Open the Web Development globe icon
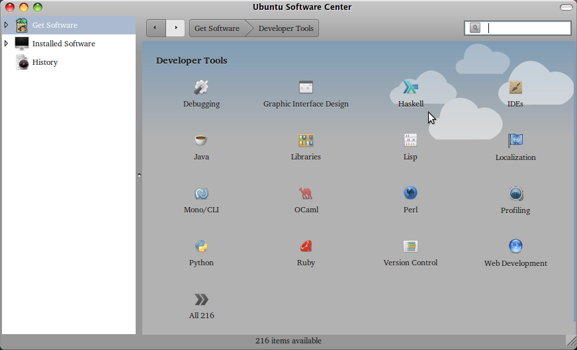The image size is (577, 350). coord(515,246)
